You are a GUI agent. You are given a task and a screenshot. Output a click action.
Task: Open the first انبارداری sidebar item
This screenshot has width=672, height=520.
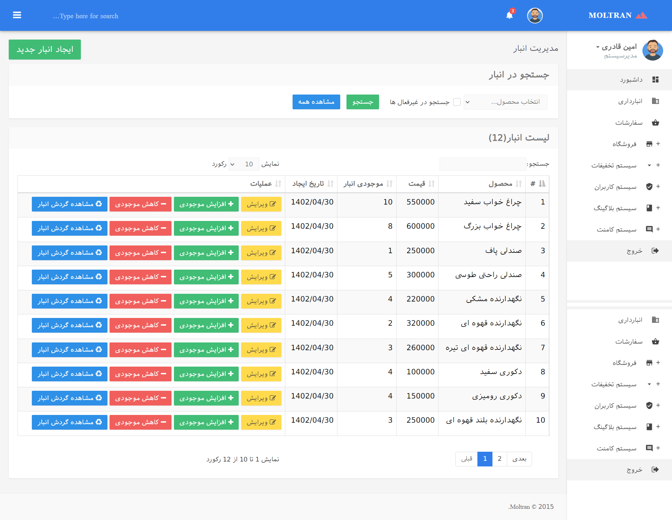[630, 101]
